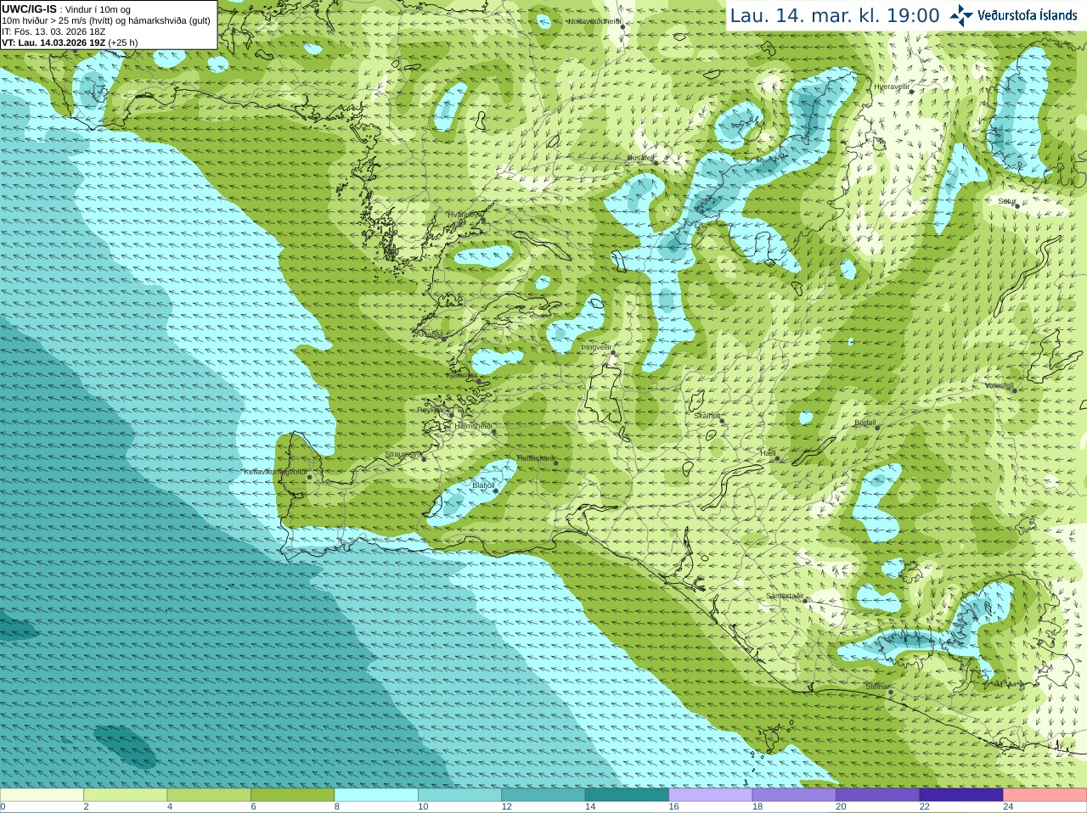Select the Bláfjöll station marker

pyautogui.click(x=496, y=491)
